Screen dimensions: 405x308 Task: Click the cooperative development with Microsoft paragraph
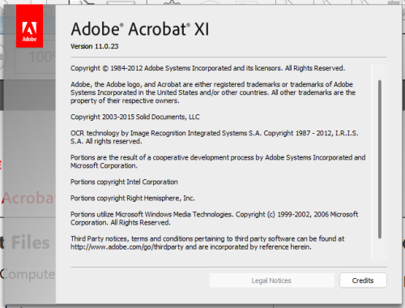tap(218, 161)
